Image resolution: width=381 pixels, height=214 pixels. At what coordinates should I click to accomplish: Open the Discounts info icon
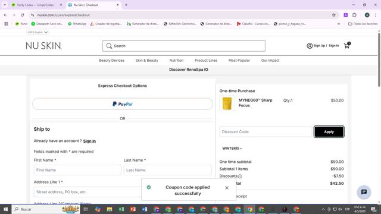[x=240, y=177]
